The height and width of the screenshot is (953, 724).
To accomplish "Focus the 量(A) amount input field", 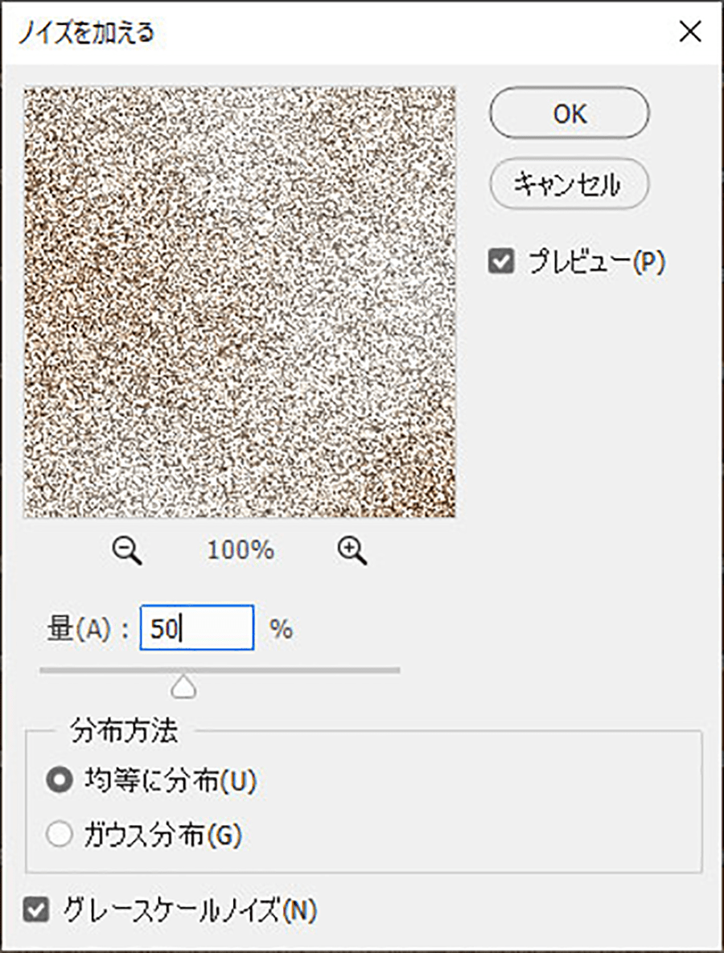I will pos(197,628).
